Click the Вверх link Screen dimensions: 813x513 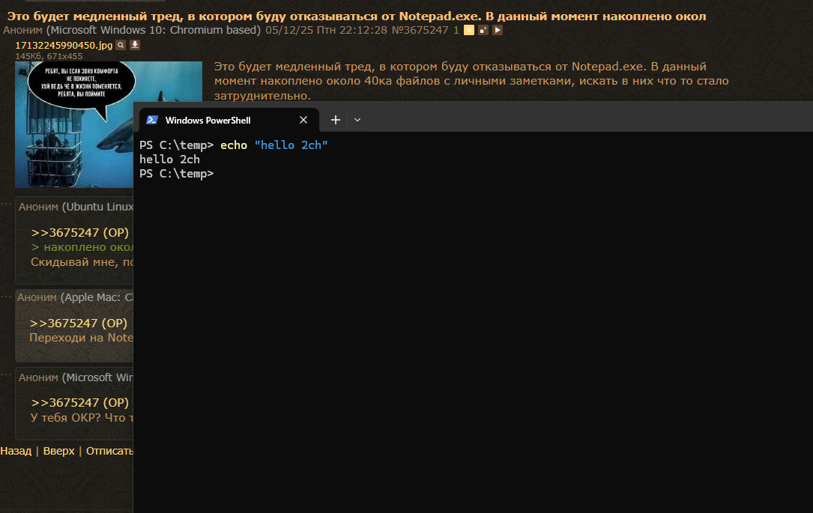[x=58, y=451]
